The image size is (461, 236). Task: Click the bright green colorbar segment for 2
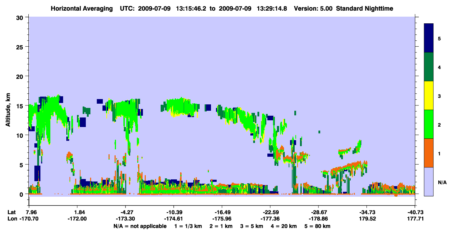(429, 124)
